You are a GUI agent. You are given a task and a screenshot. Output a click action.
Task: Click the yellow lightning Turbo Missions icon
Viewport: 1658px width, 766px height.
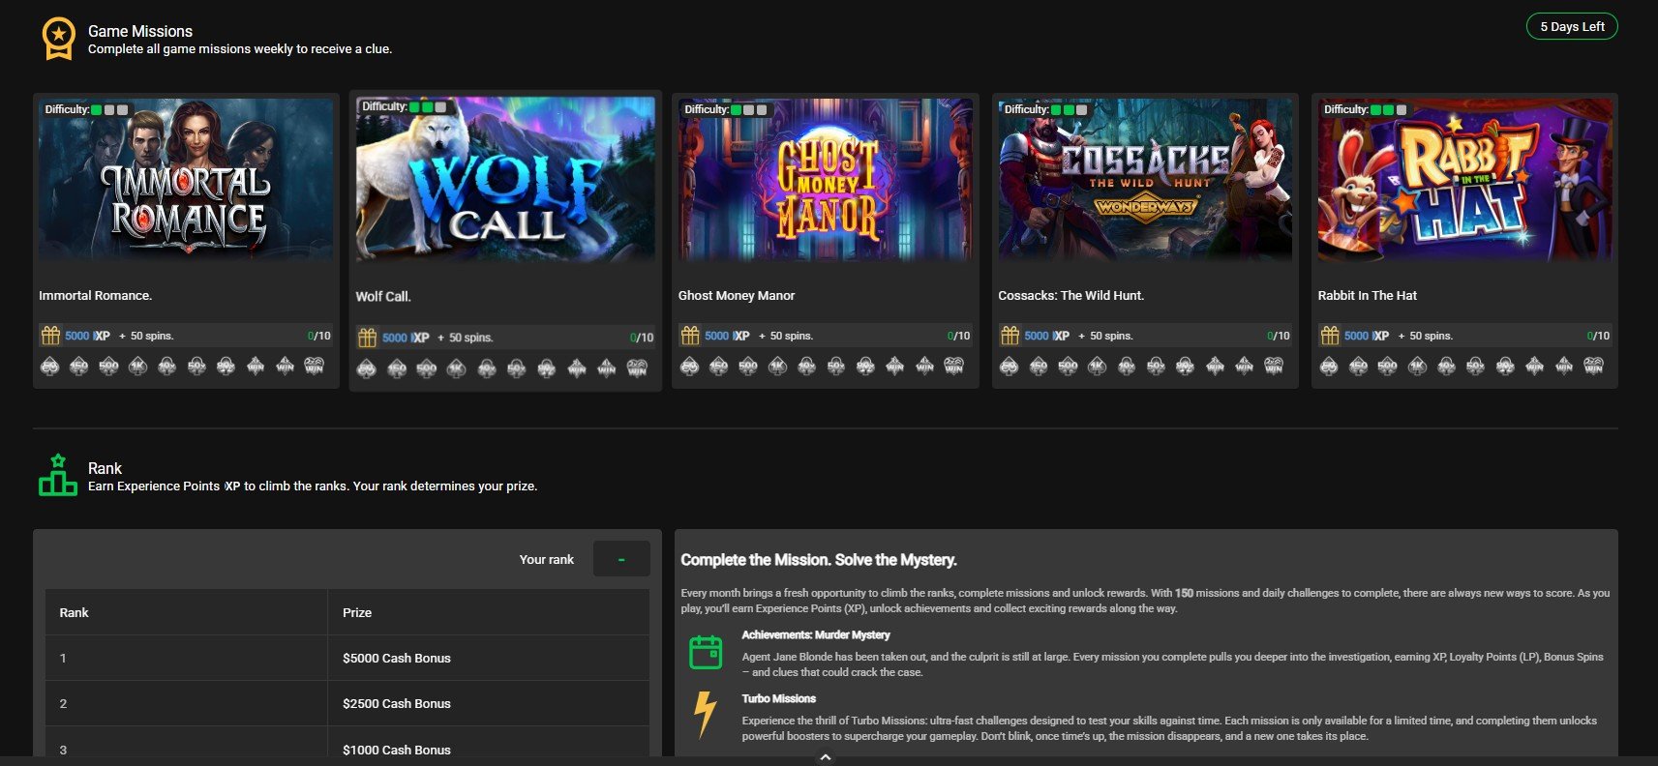pos(706,715)
